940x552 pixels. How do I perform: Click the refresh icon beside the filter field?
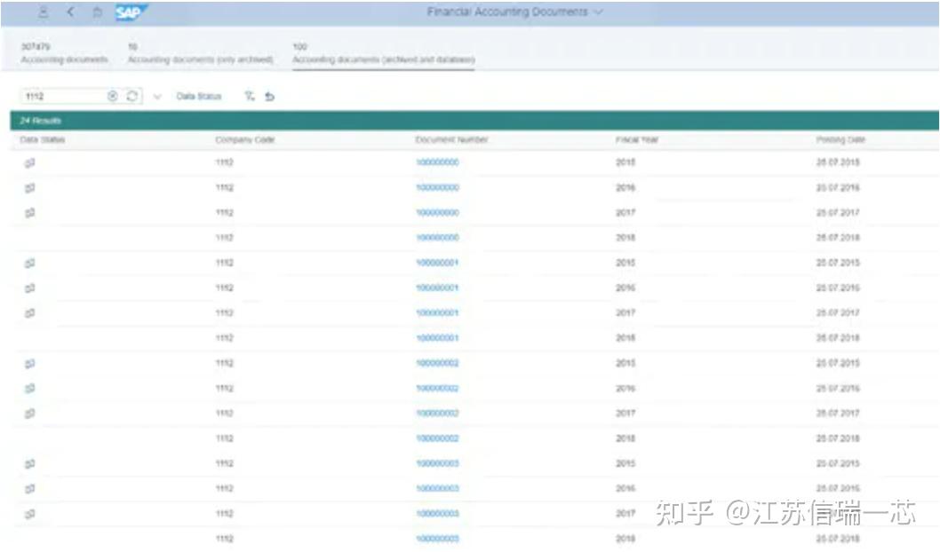click(131, 94)
